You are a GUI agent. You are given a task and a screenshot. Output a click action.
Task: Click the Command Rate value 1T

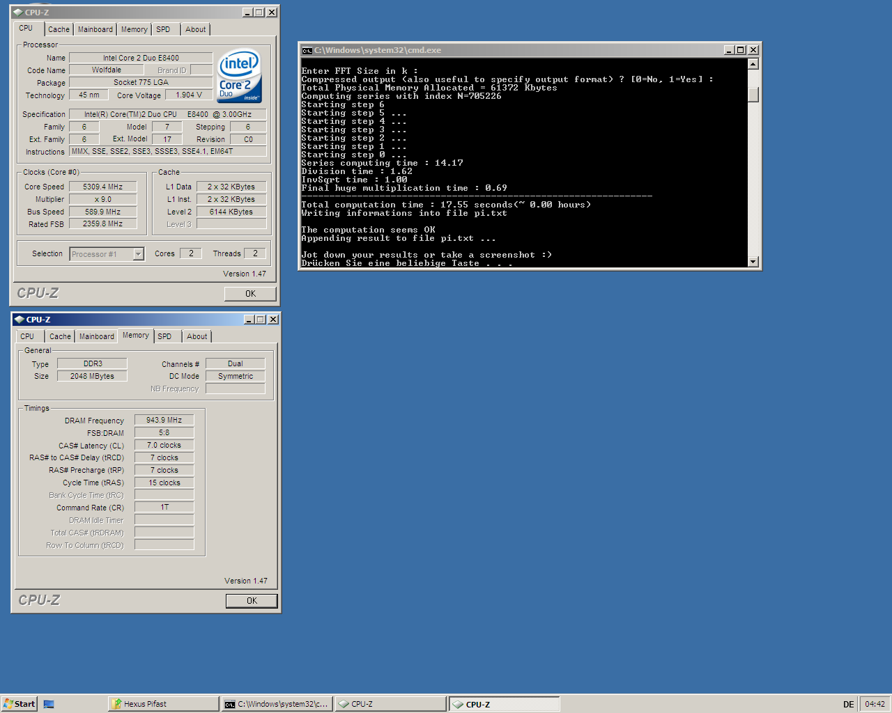[164, 507]
